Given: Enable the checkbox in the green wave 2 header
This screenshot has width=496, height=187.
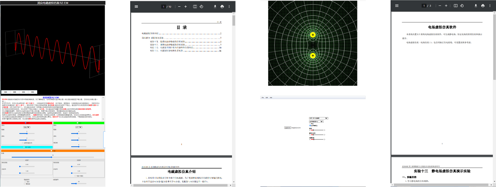Looking at the screenshot, I should [x=78, y=123].
